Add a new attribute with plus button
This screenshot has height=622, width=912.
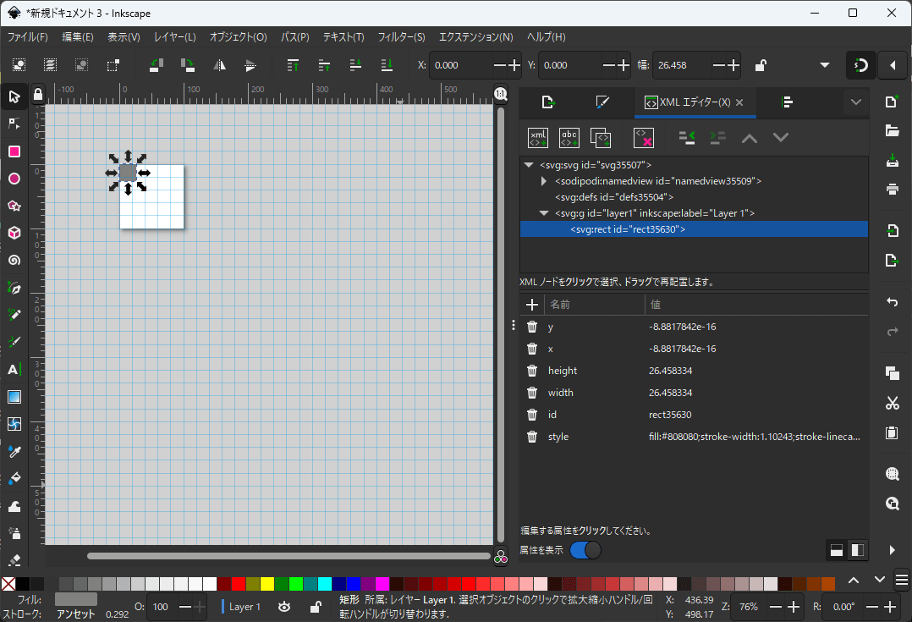pyautogui.click(x=532, y=305)
